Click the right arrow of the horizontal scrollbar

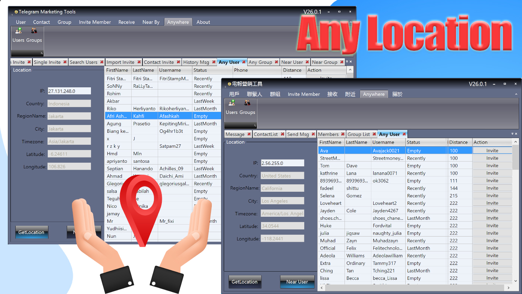[509, 288]
